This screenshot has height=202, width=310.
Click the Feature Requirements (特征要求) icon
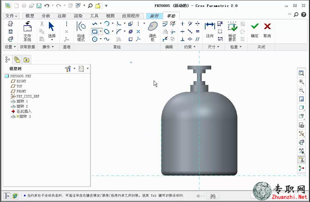(x=232, y=32)
